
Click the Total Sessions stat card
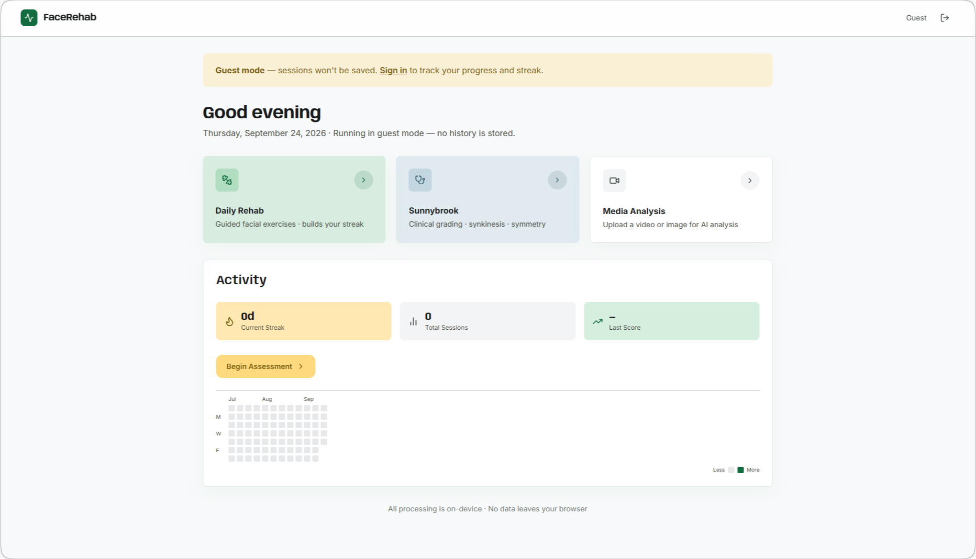487,321
